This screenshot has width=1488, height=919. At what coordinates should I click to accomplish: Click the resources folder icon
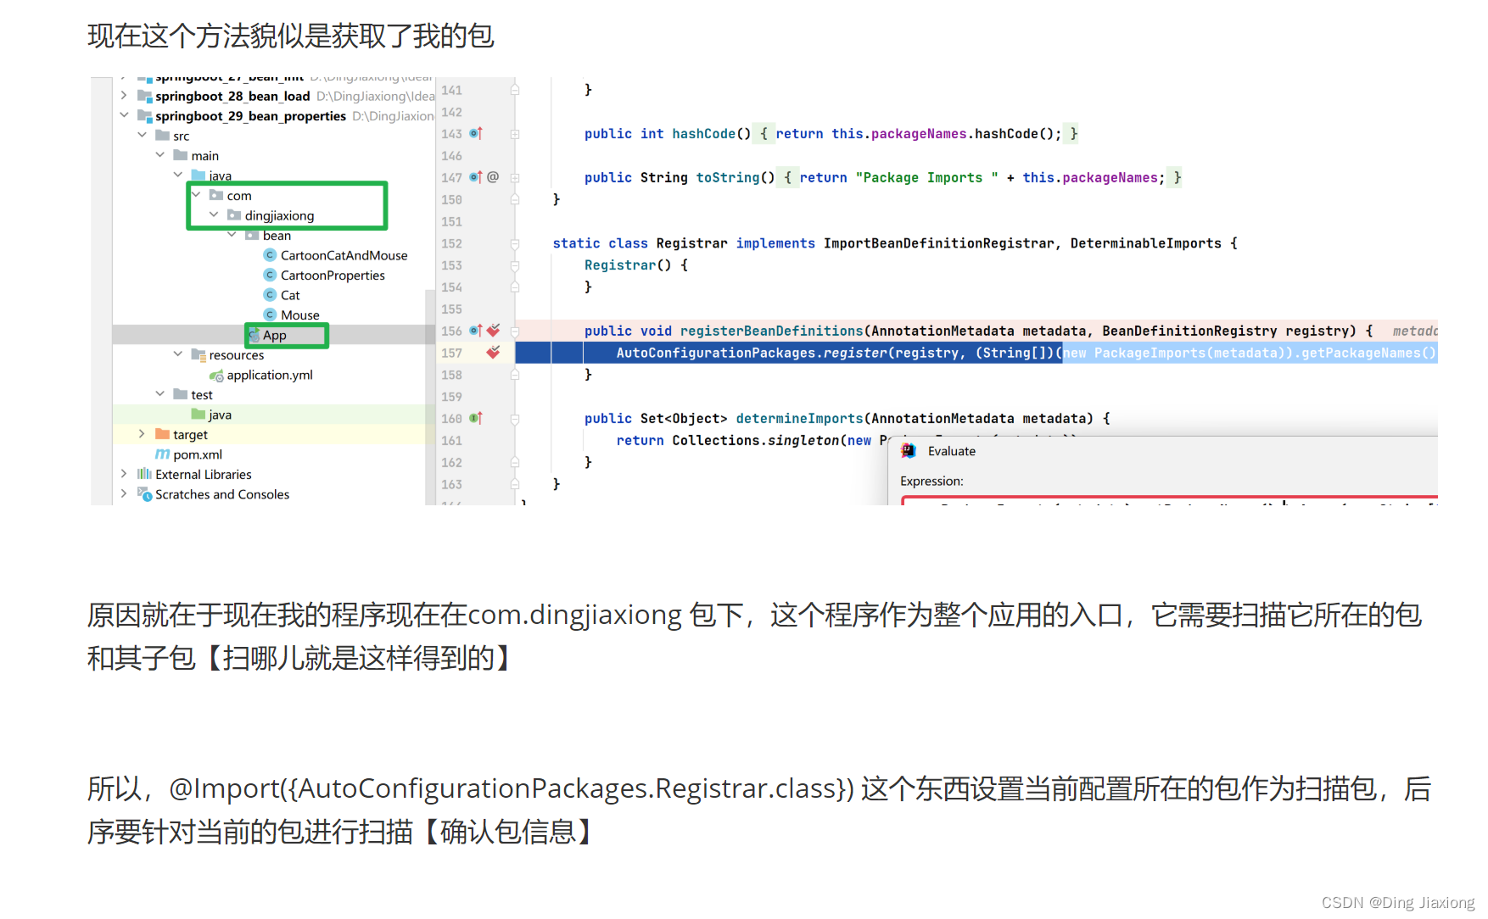[199, 354]
